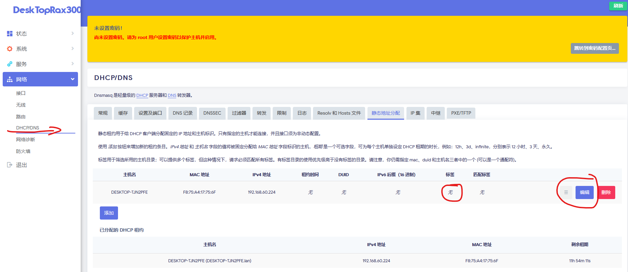Screen dimensions: 628x272
Task: Switch to the DNS 记录 tab
Action: click(183, 113)
